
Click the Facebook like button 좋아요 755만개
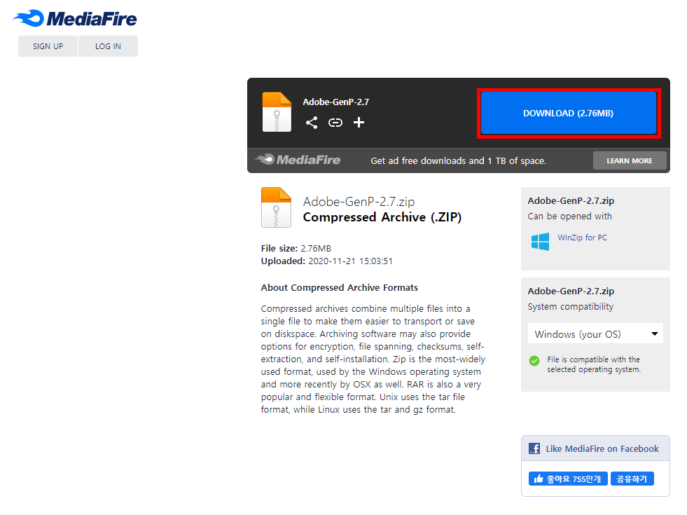point(568,479)
